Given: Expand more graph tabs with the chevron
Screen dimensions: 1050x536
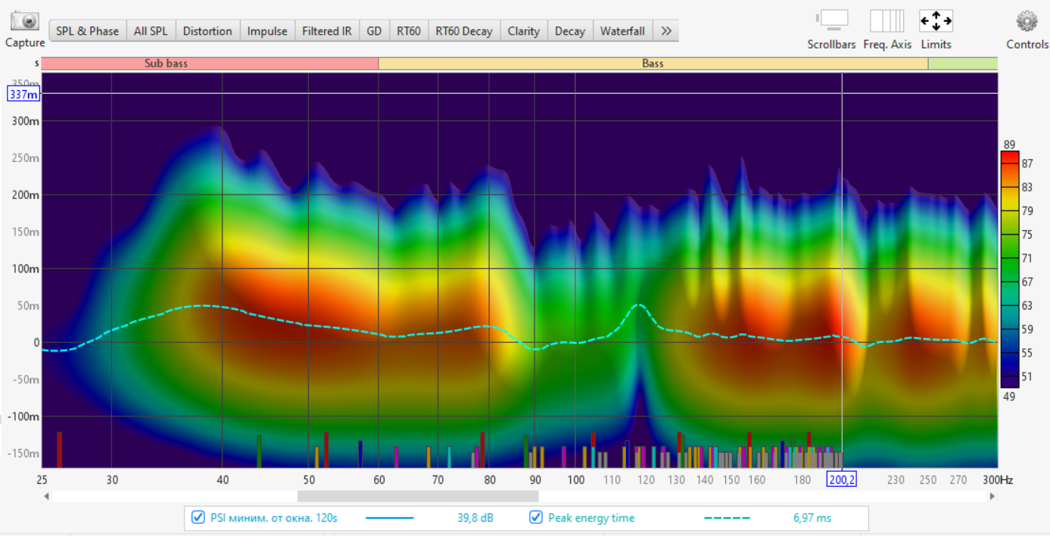Looking at the screenshot, I should point(666,31).
